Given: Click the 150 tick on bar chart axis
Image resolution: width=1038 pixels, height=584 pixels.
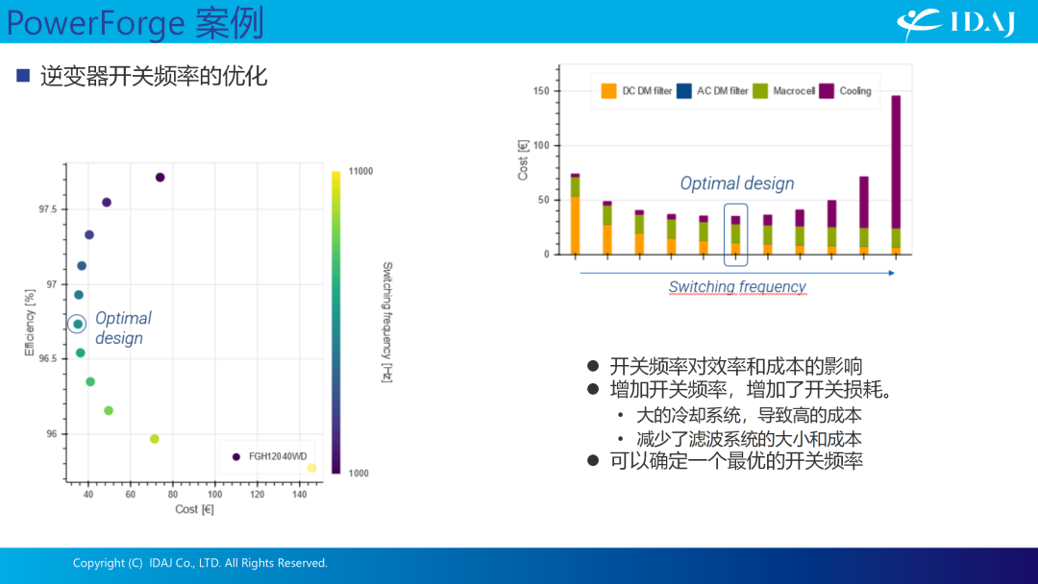Looking at the screenshot, I should pyautogui.click(x=541, y=91).
